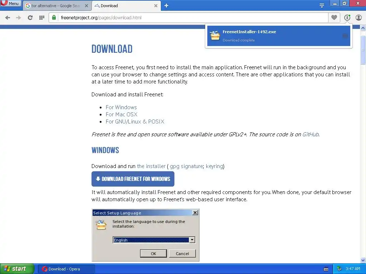Follow the For GNU/Linux & POSIX link
366x274 pixels.
(x=135, y=122)
